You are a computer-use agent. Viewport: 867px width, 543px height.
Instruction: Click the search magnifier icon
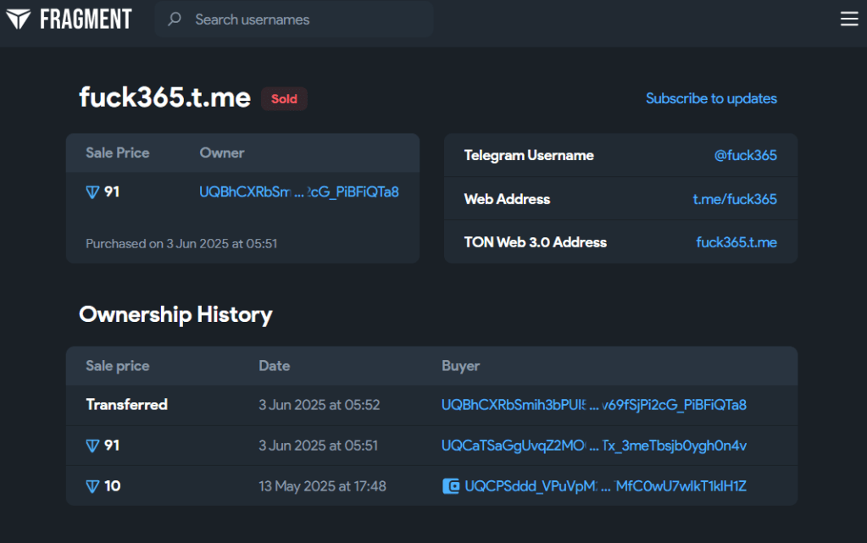175,19
